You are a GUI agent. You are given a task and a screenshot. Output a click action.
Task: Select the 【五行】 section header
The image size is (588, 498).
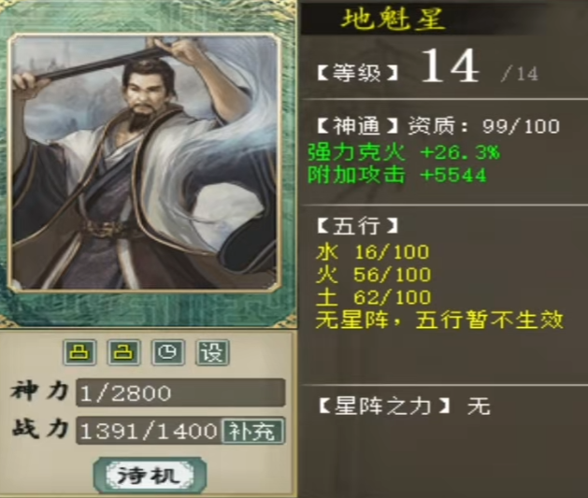tap(357, 226)
